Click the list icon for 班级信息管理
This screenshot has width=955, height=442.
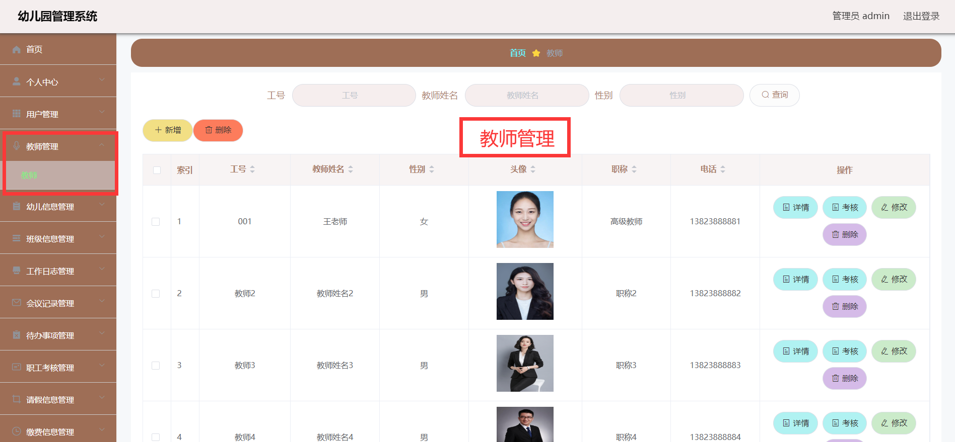17,238
